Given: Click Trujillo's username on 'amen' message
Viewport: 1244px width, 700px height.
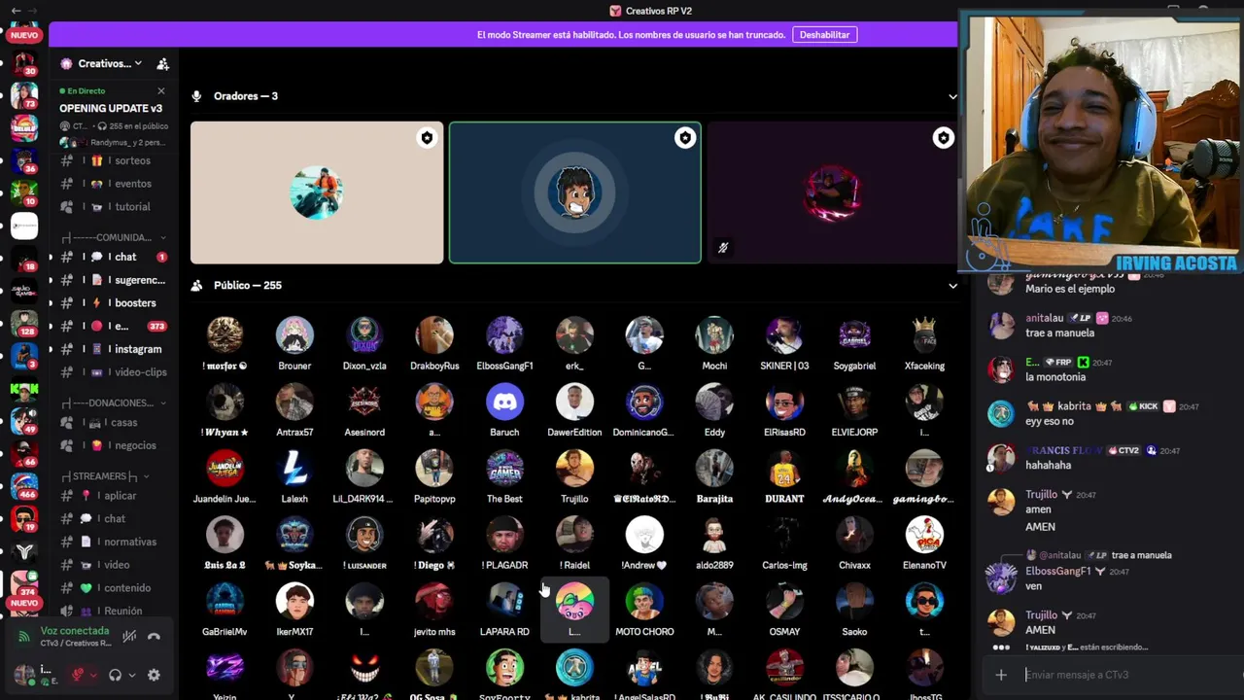Looking at the screenshot, I should pyautogui.click(x=1041, y=495).
